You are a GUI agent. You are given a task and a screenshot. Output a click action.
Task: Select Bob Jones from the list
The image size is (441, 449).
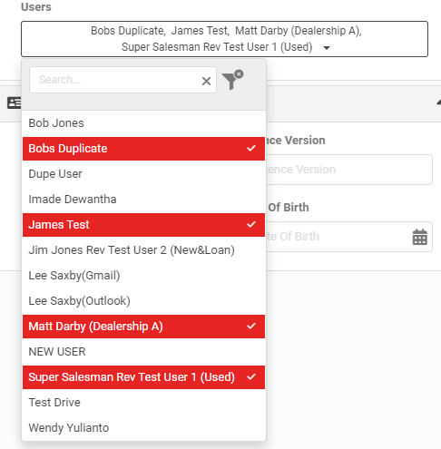coord(143,123)
